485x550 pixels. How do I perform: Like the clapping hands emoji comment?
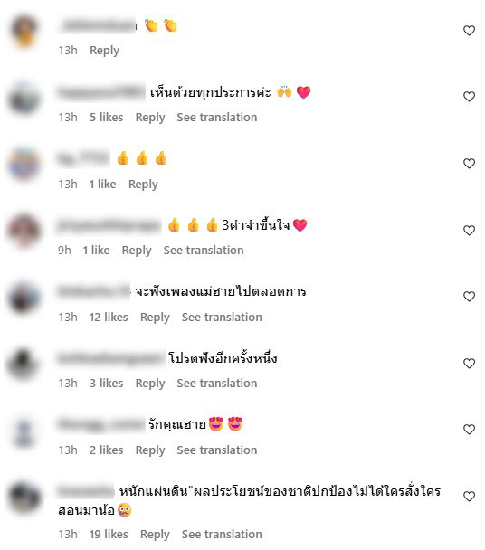pos(469,31)
